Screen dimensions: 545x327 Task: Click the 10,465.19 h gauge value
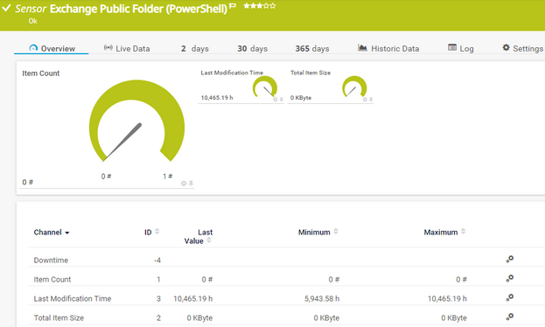(x=217, y=98)
